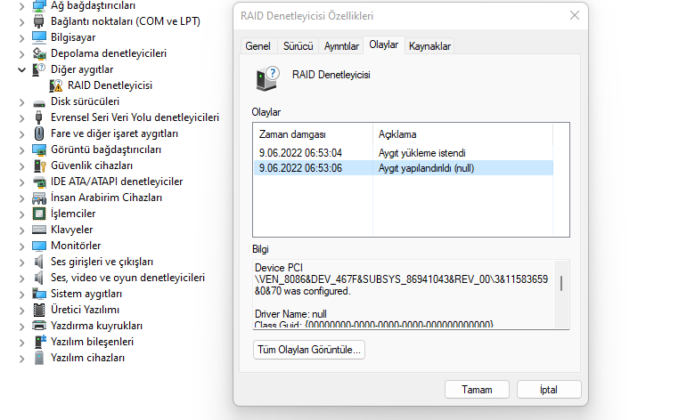Expand Ses, video ve oyun denetleyicileri
This screenshot has height=420, width=695.
22,278
